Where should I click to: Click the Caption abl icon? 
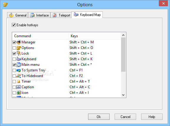(x=19, y=87)
